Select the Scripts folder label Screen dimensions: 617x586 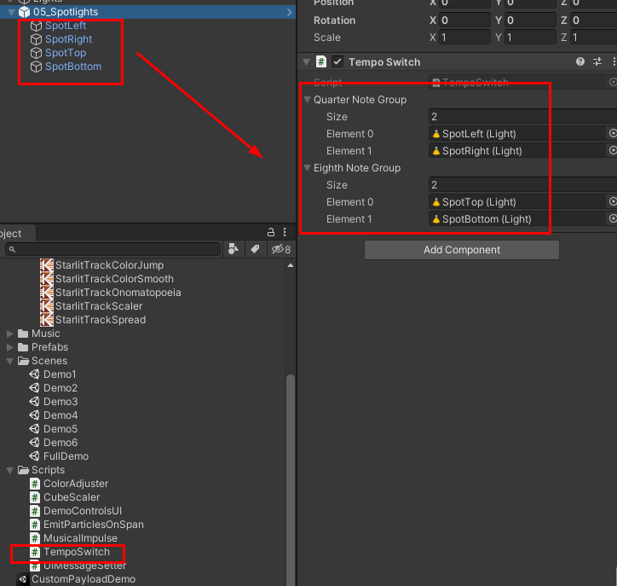[x=48, y=470]
